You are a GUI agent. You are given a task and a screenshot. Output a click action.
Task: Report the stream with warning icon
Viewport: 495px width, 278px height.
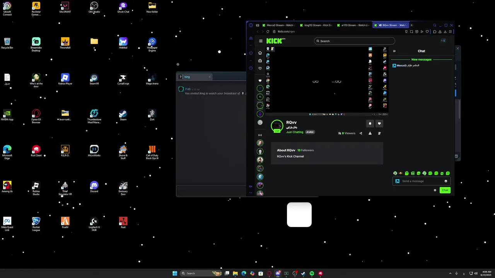click(370, 133)
